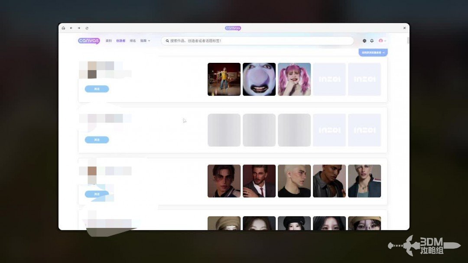This screenshot has width=468, height=263.
Task: Open the dancing man in yellow shirt thumbnail
Action: (224, 79)
